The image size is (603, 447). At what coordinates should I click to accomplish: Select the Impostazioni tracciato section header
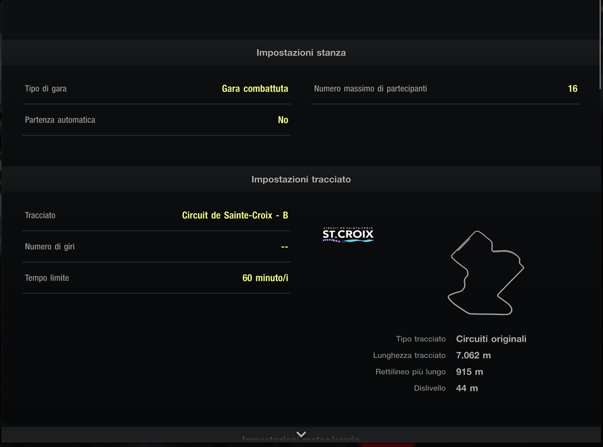click(301, 179)
